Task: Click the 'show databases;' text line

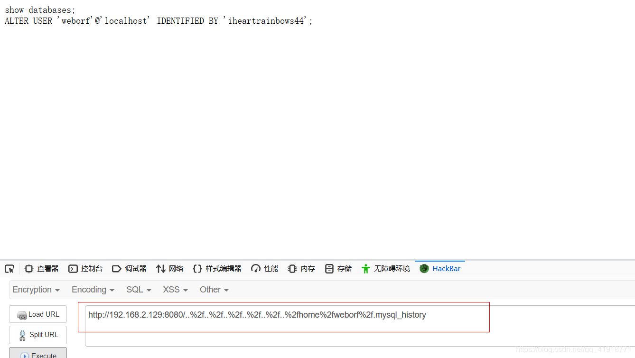Action: (x=40, y=10)
